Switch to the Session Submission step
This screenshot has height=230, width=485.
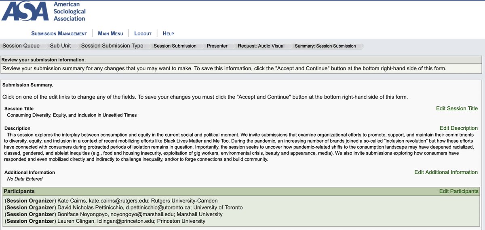click(175, 46)
